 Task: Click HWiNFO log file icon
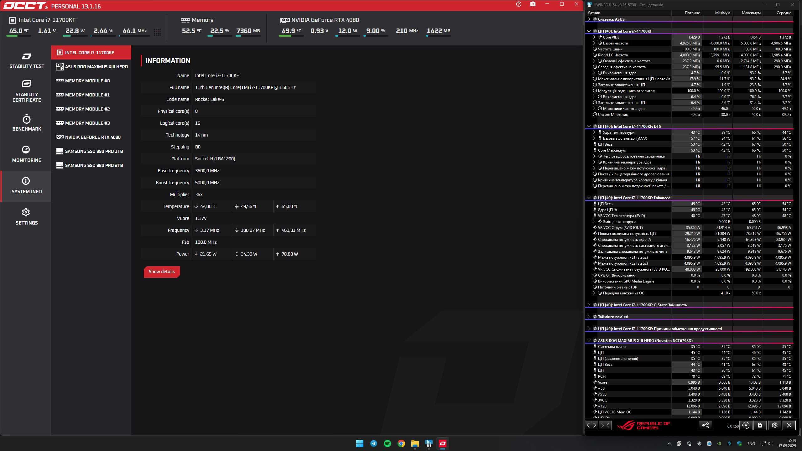click(760, 425)
